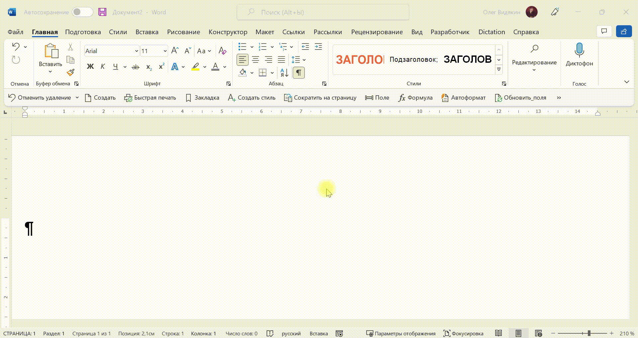Show more quick access commands
Image resolution: width=638 pixels, height=338 pixels.
coord(559,98)
